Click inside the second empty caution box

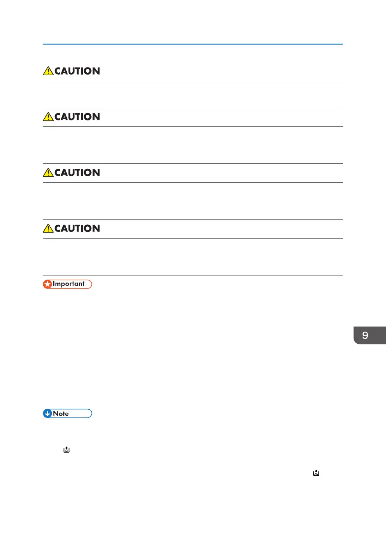pyautogui.click(x=193, y=145)
